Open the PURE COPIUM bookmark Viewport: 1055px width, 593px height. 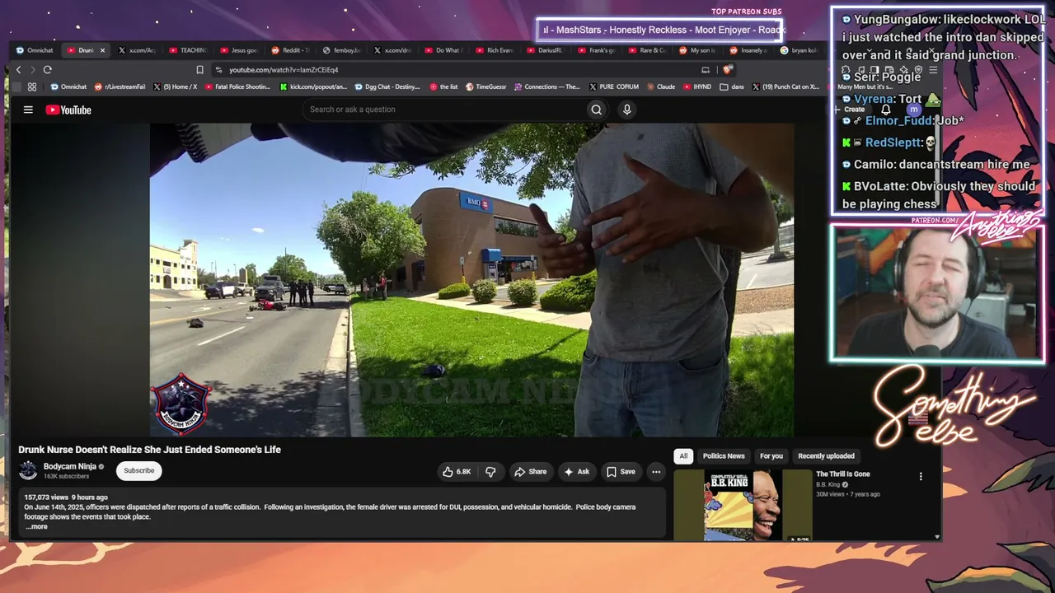click(x=613, y=86)
